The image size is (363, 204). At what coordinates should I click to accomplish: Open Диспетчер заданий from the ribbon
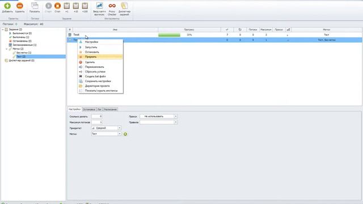[124, 6]
